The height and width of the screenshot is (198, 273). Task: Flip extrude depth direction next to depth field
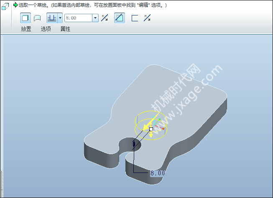pyautogui.click(x=105, y=18)
